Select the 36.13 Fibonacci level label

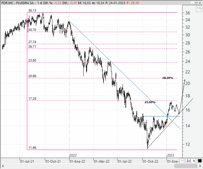point(32,10)
